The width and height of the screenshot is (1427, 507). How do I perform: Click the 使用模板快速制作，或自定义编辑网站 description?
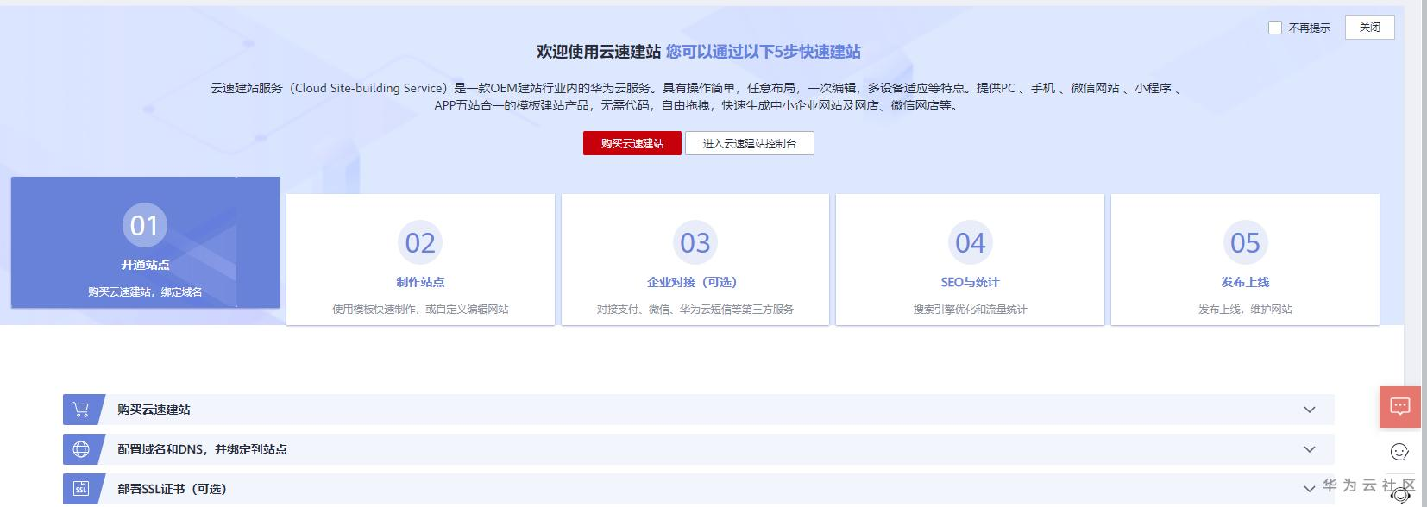click(x=420, y=309)
